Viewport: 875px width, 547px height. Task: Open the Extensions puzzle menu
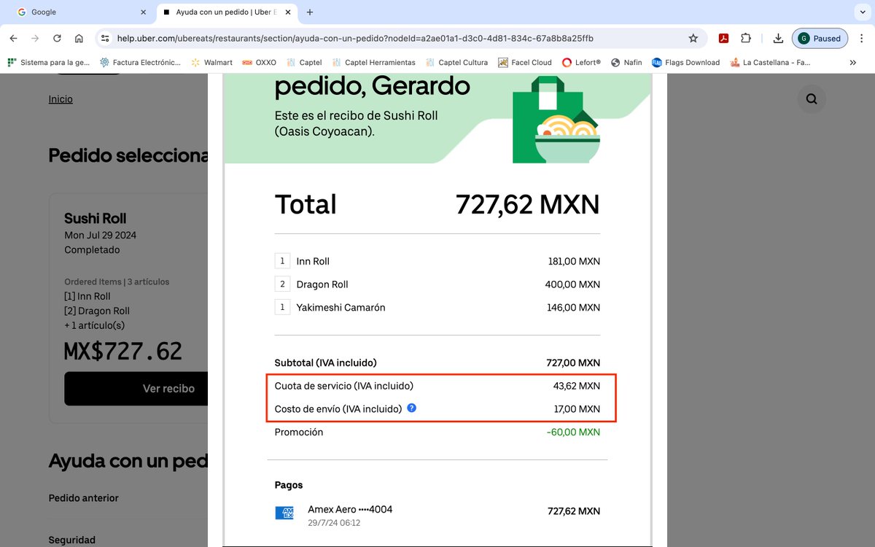click(x=746, y=39)
